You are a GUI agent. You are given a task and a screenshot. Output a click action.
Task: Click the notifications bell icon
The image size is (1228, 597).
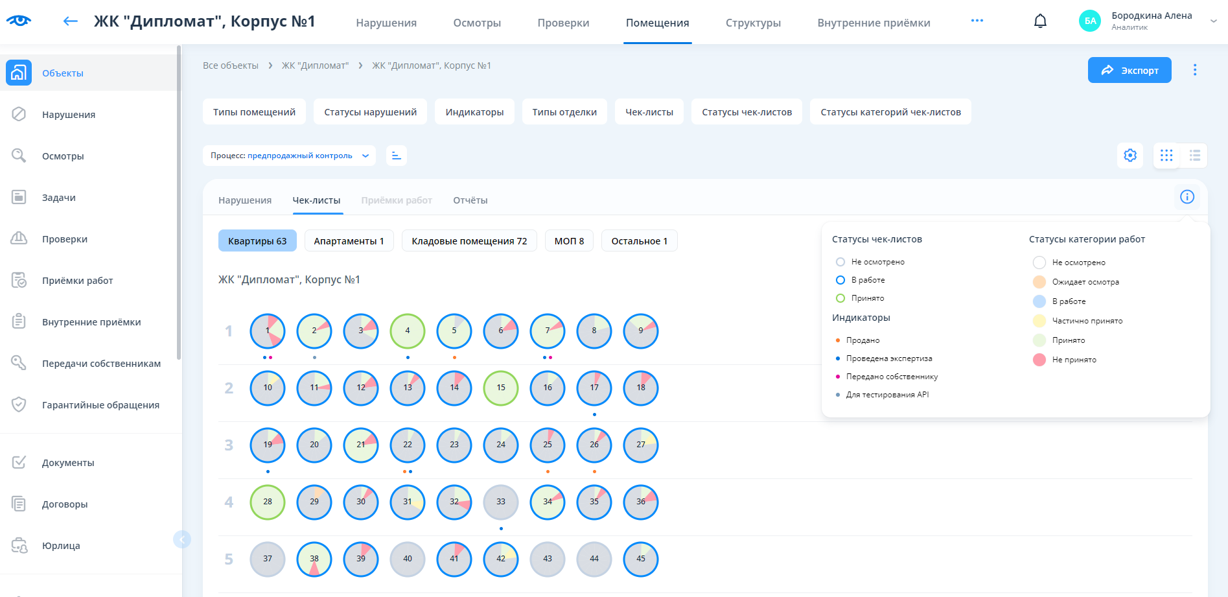click(x=1040, y=21)
